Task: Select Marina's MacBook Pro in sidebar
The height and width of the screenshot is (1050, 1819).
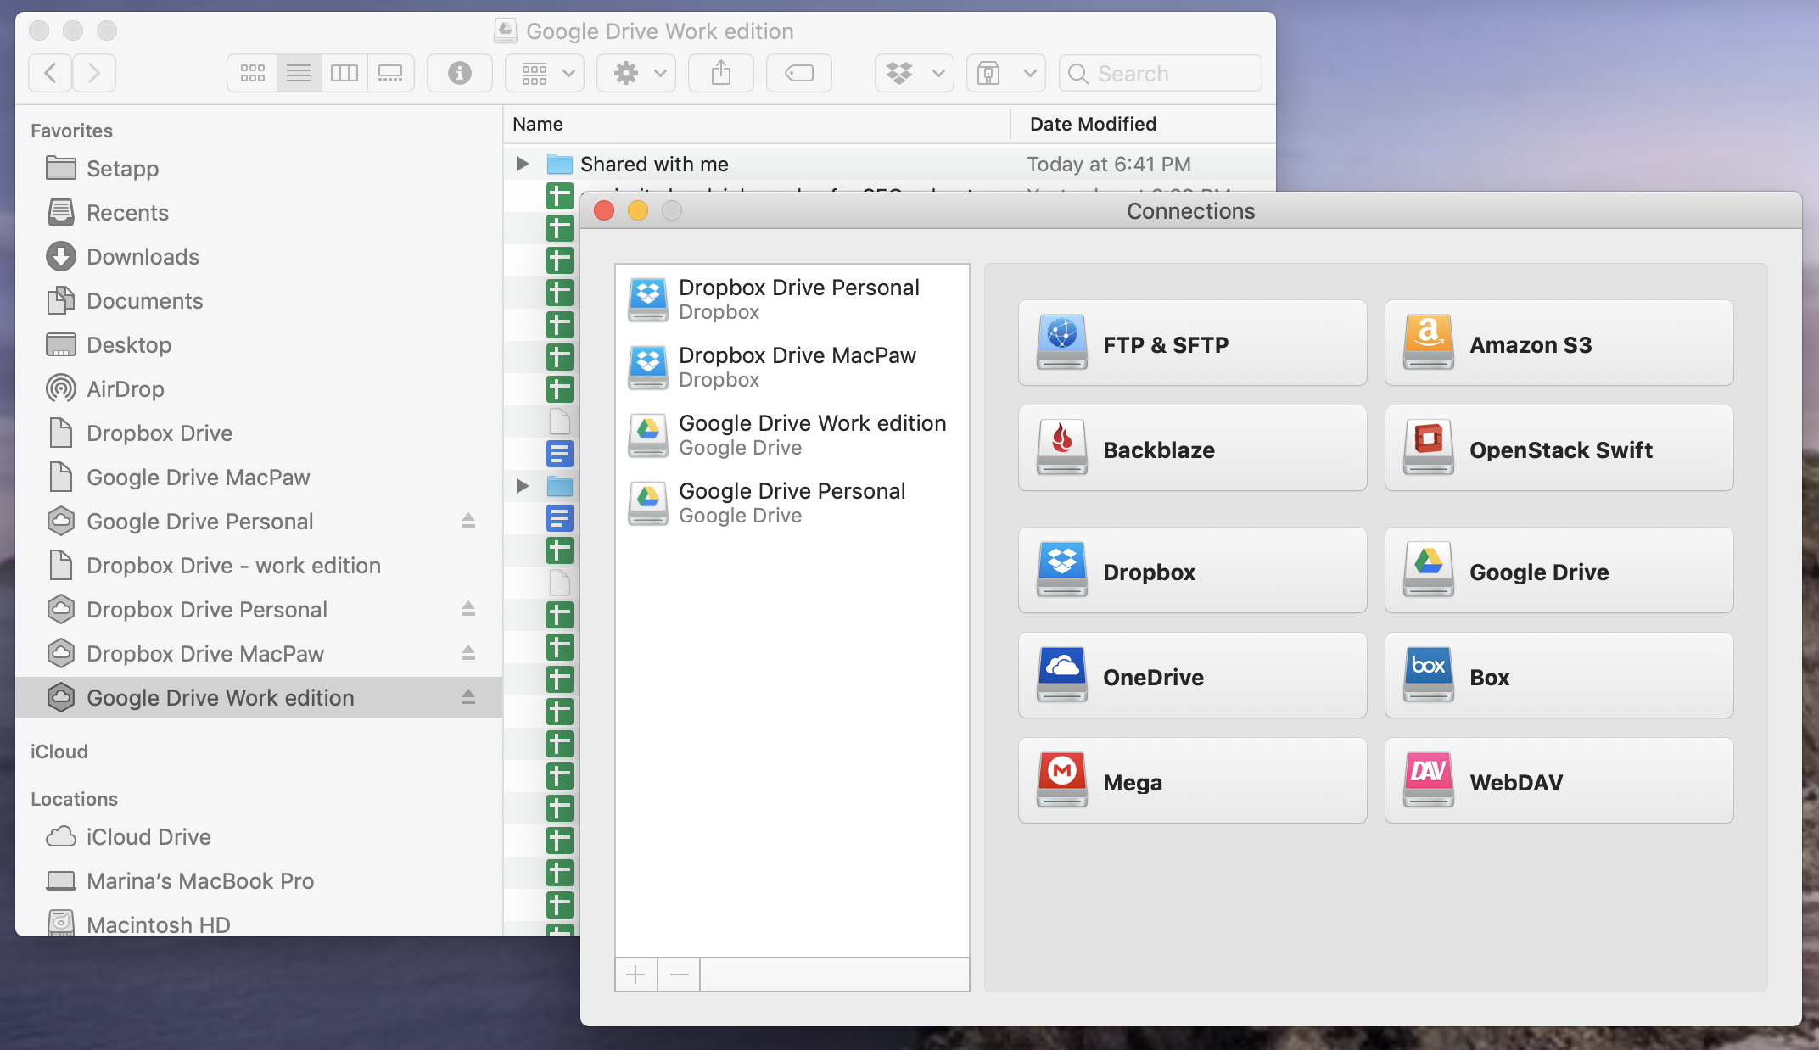Action: (260, 880)
